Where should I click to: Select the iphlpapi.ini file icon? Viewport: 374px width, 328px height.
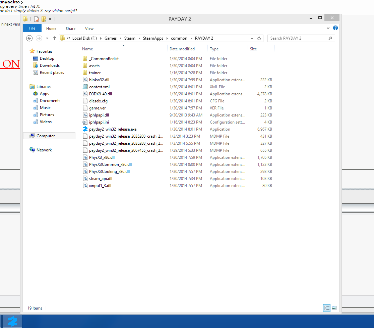85,122
